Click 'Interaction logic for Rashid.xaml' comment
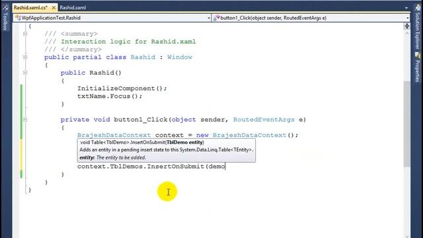 pos(128,42)
